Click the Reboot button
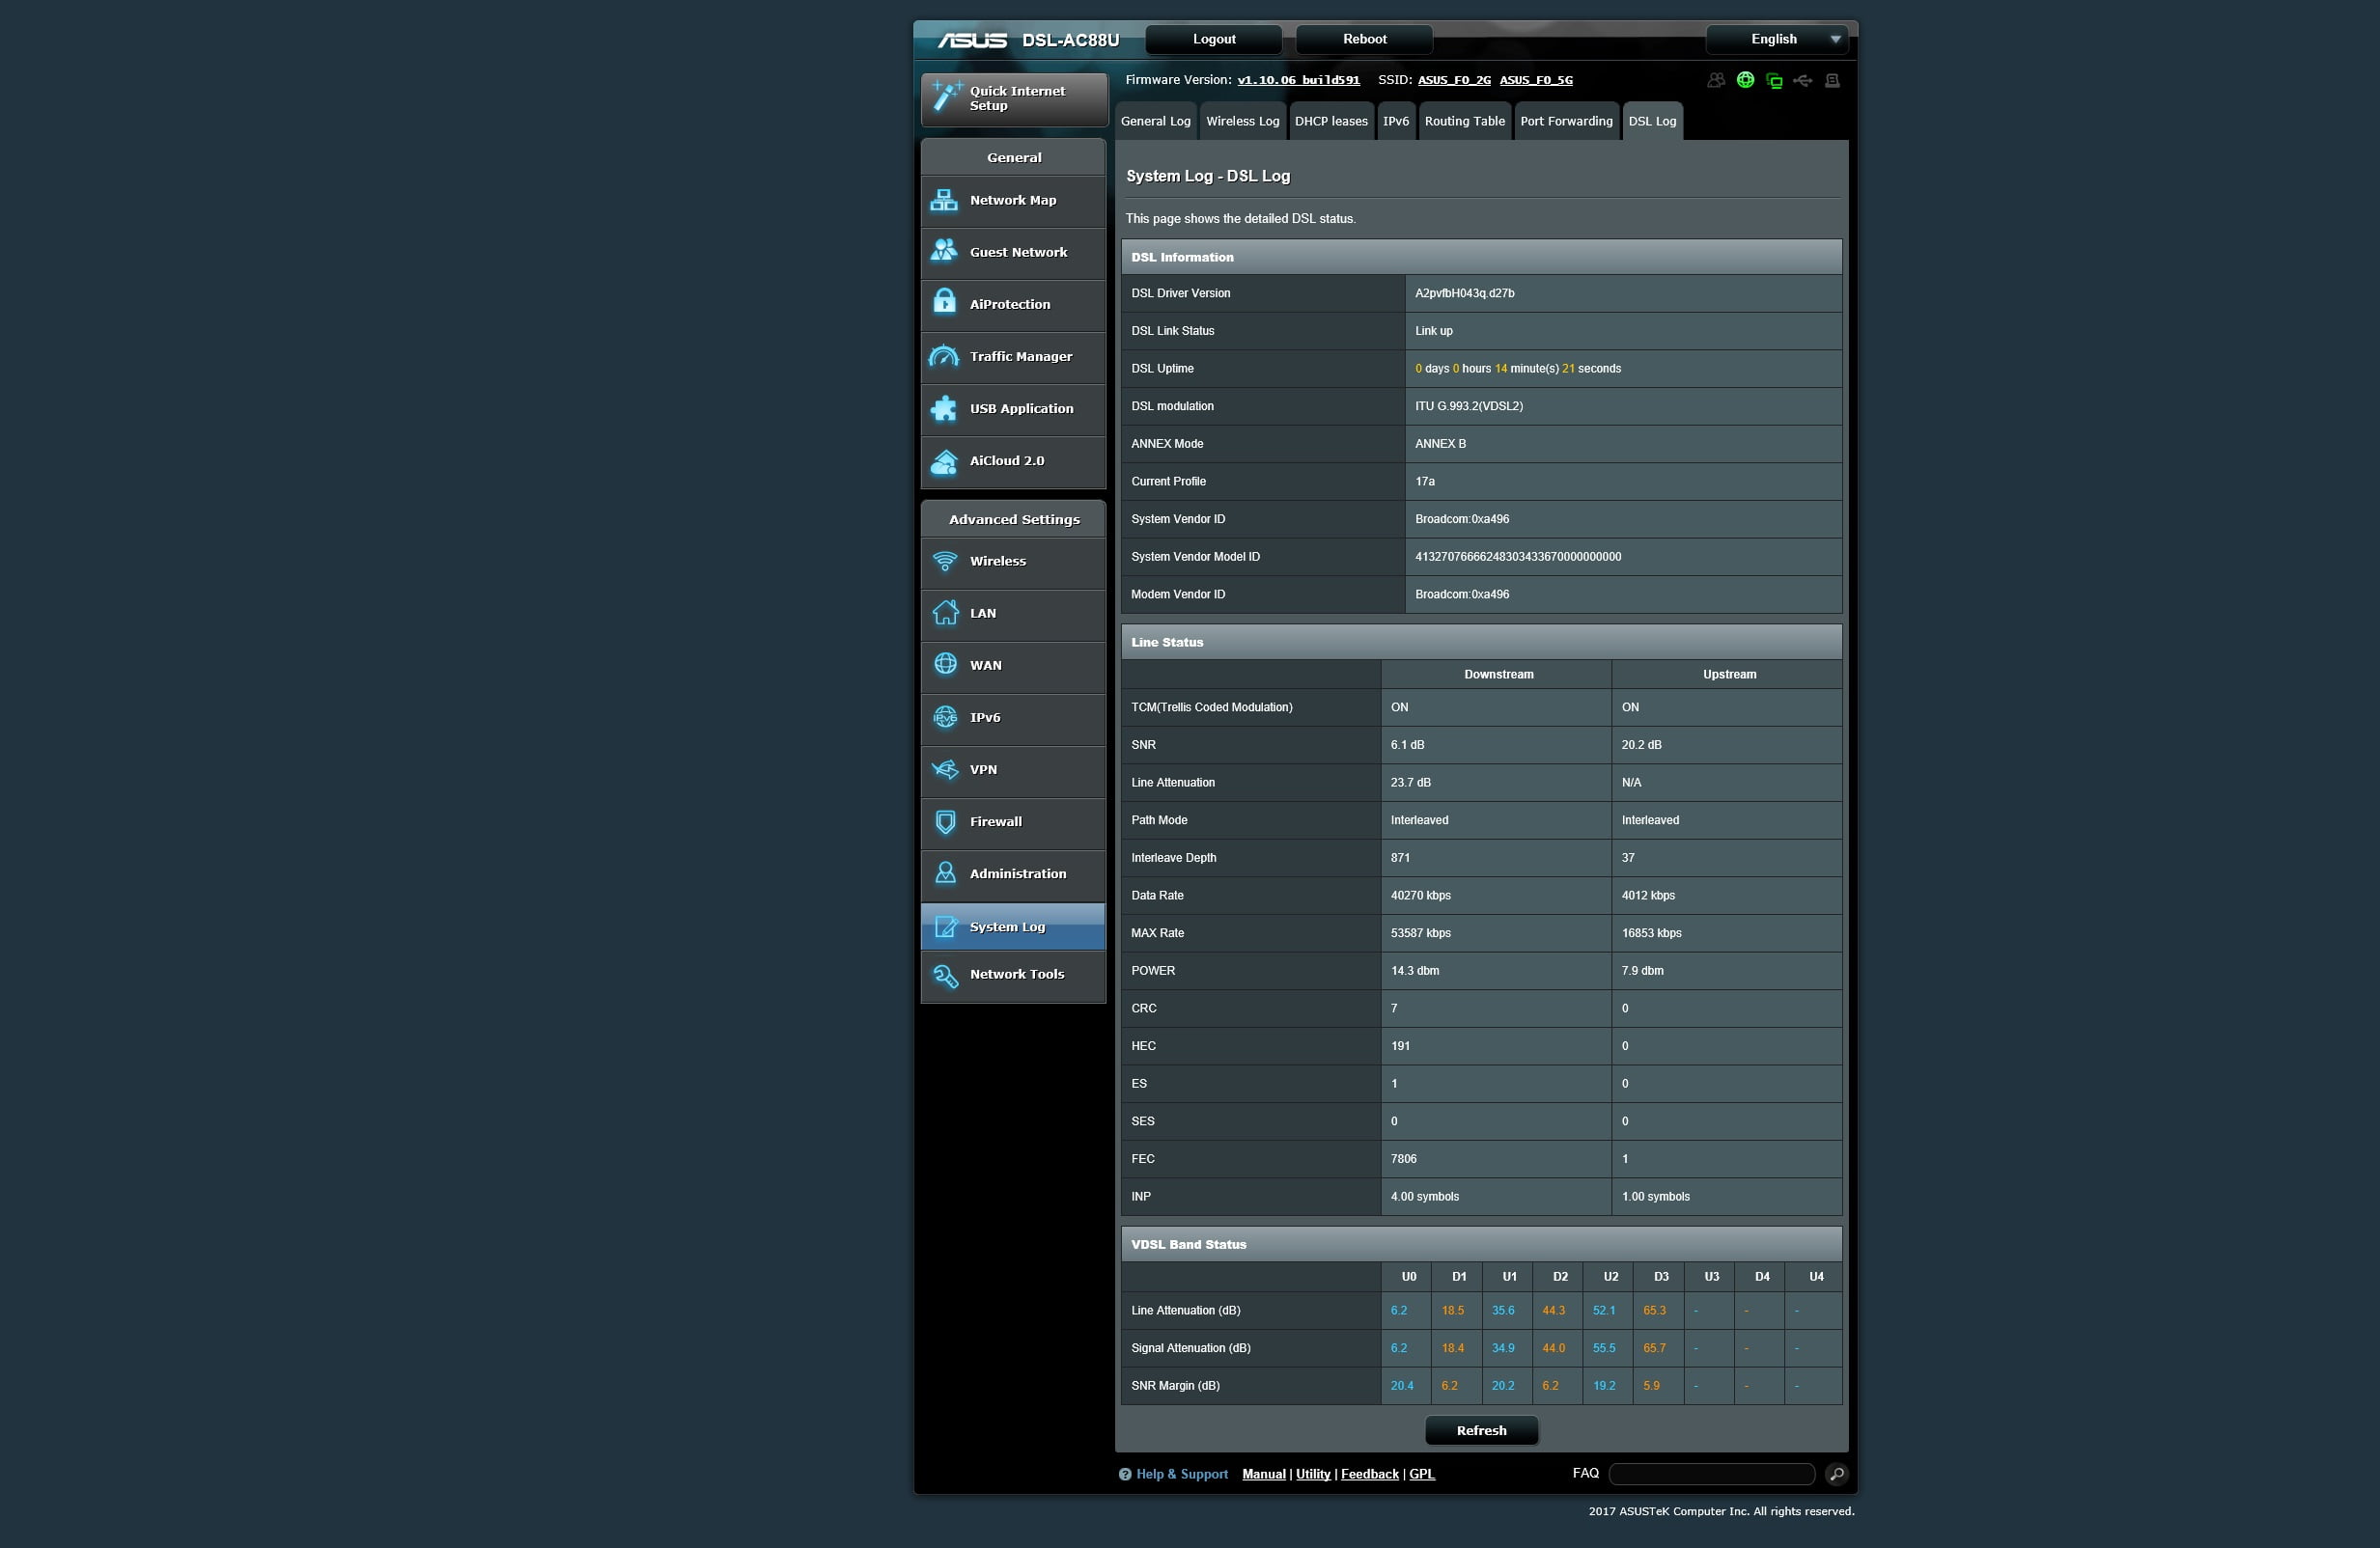The height and width of the screenshot is (1548, 2380). coord(1364,39)
